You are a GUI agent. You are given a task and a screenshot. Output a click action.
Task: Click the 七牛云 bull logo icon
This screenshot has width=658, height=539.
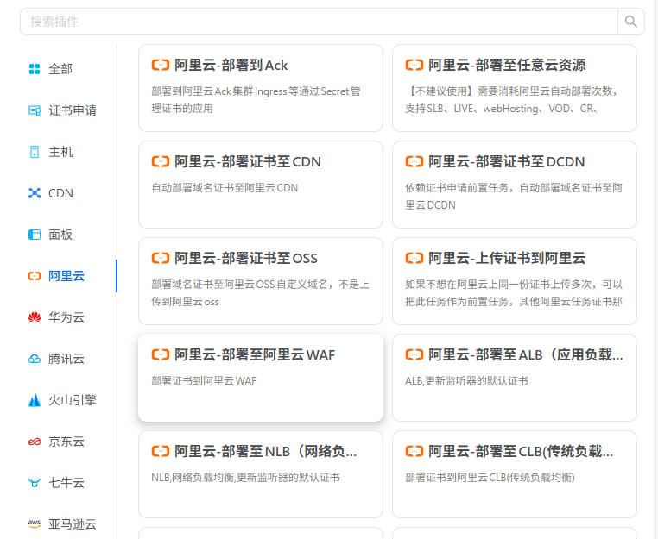[35, 483]
